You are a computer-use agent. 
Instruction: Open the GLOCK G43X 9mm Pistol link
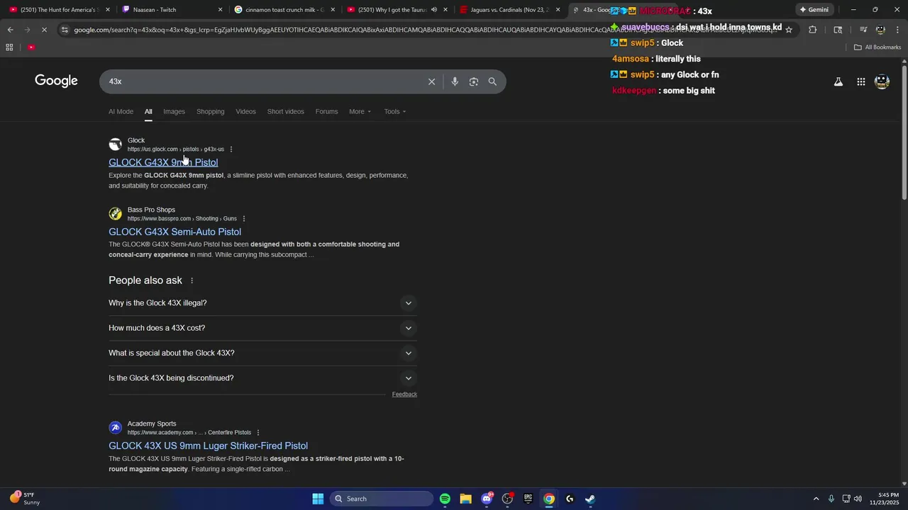(163, 162)
